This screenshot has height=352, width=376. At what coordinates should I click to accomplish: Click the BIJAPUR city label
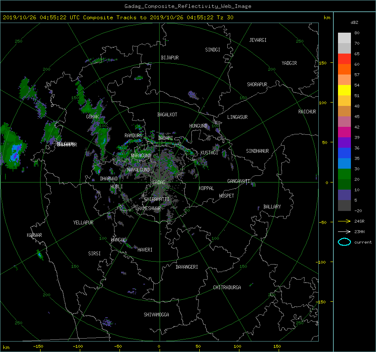(x=170, y=58)
